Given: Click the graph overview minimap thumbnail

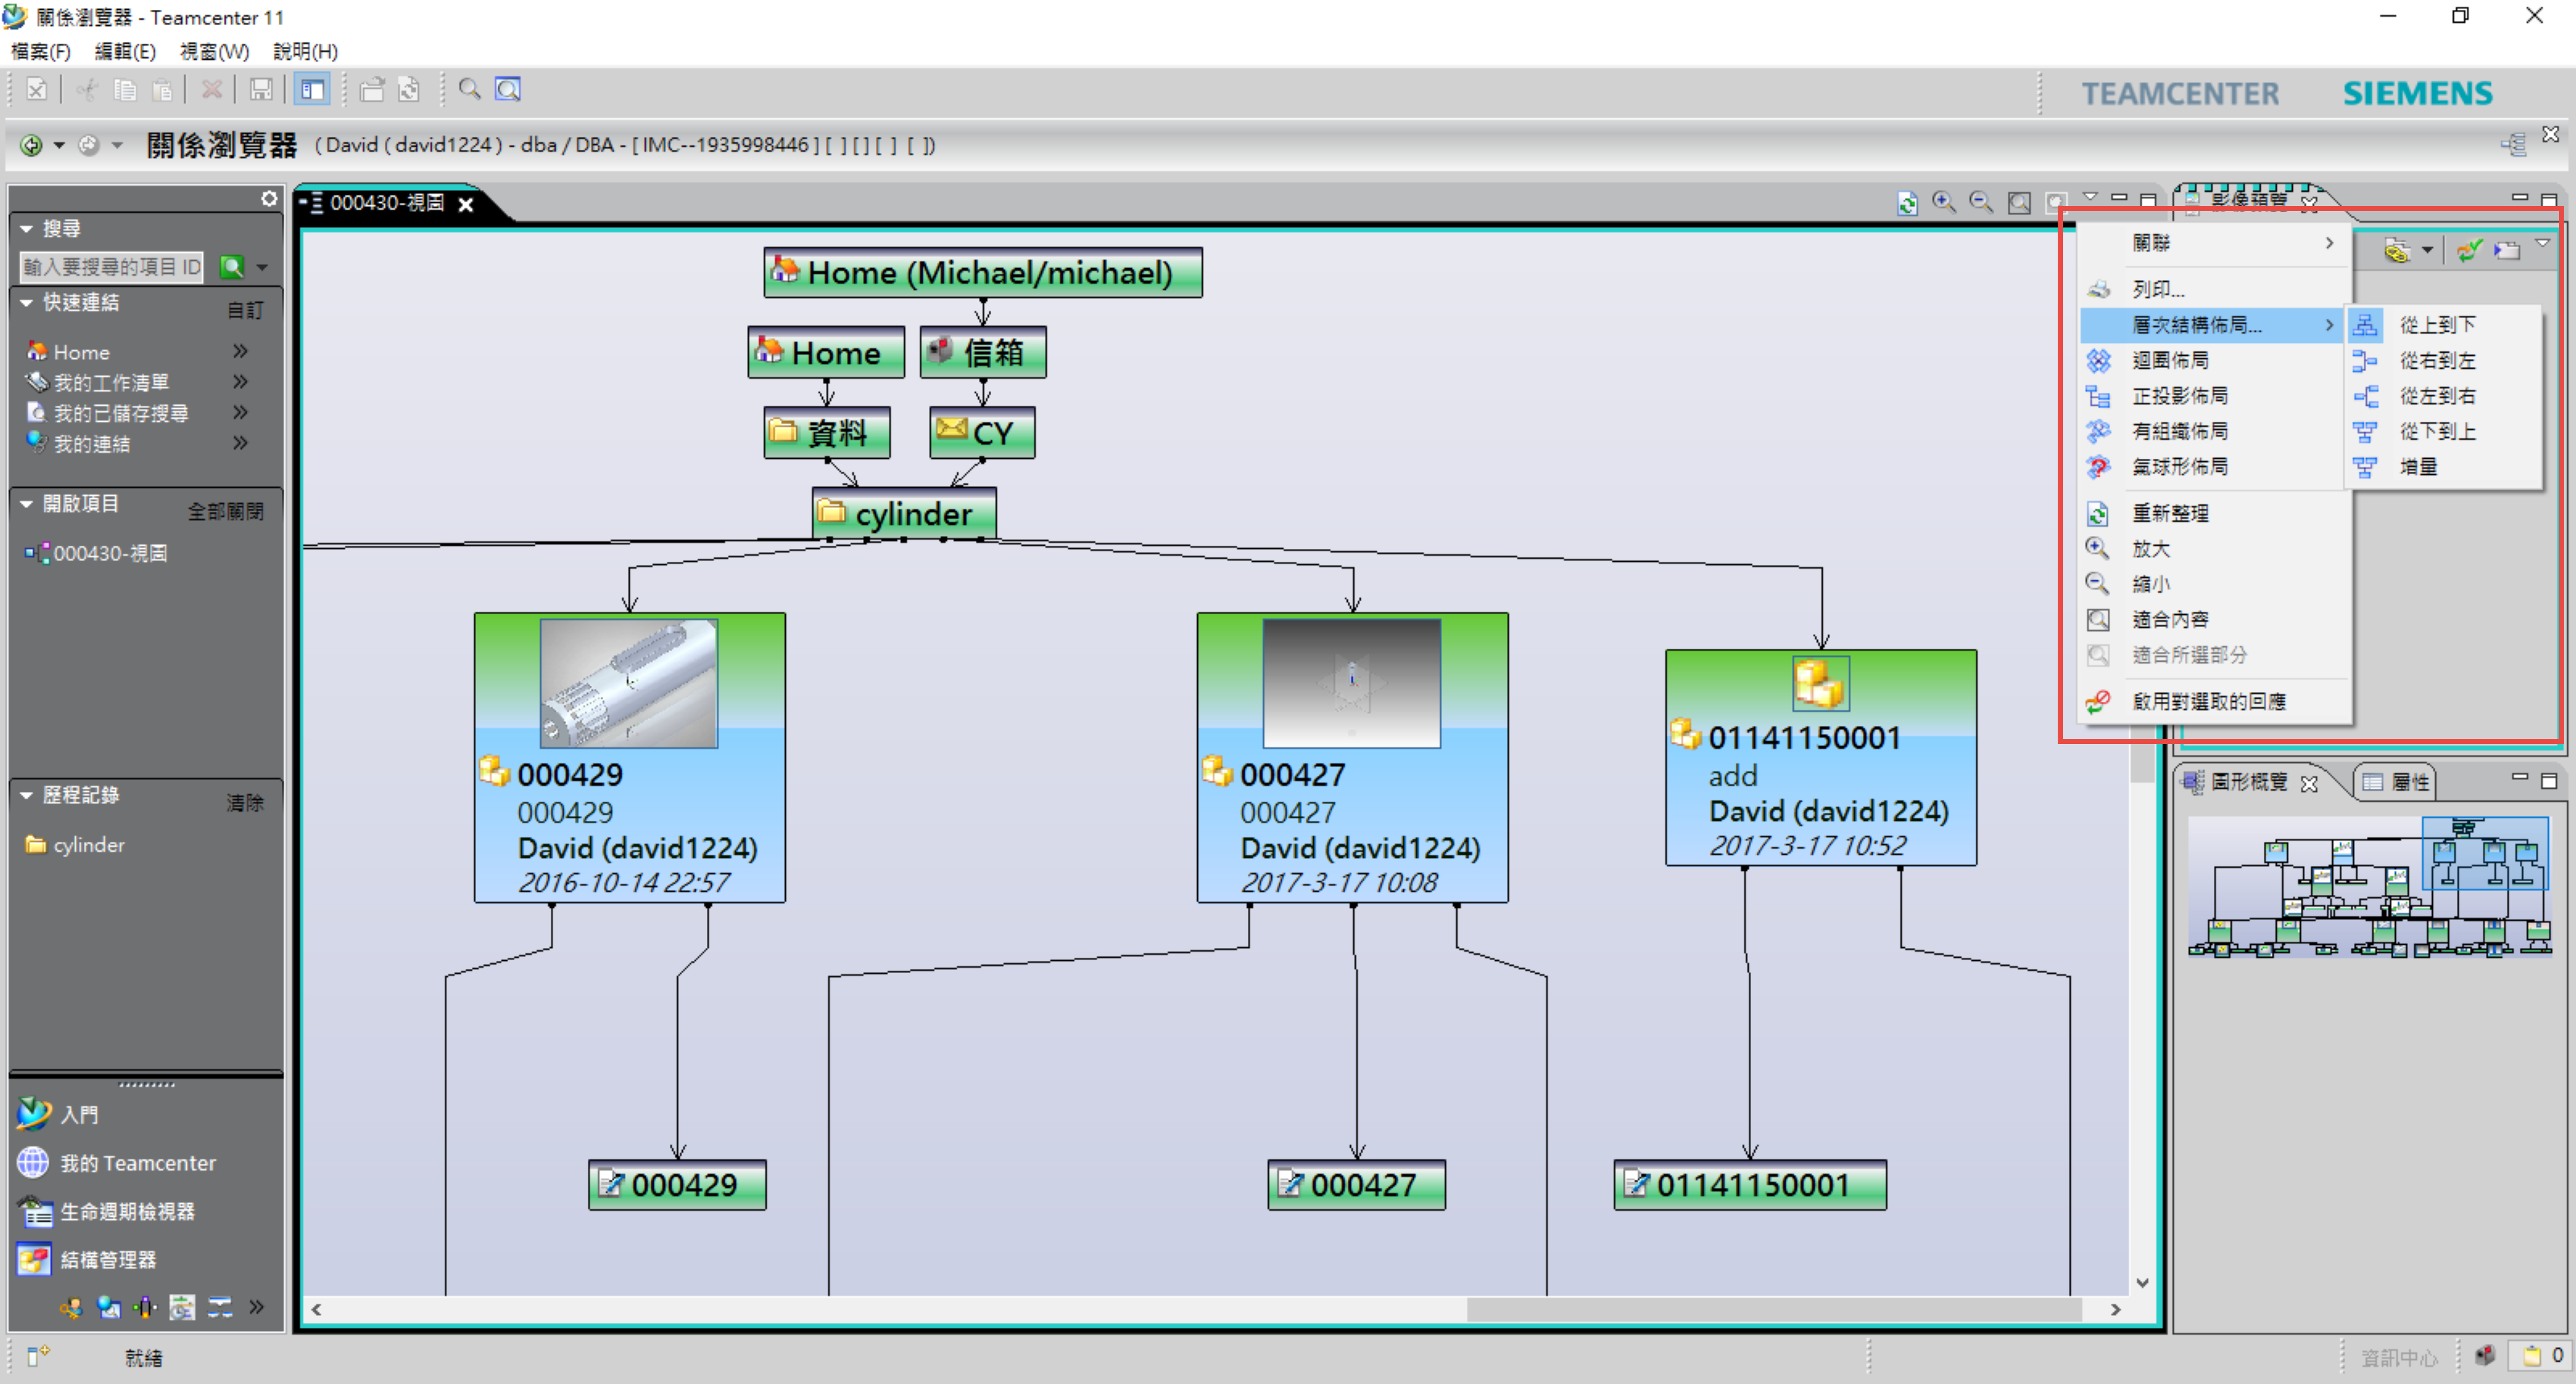Looking at the screenshot, I should click(x=2370, y=886).
